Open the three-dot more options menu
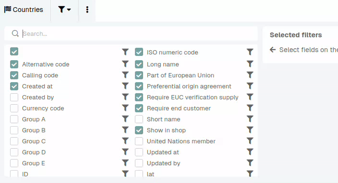 pos(87,10)
